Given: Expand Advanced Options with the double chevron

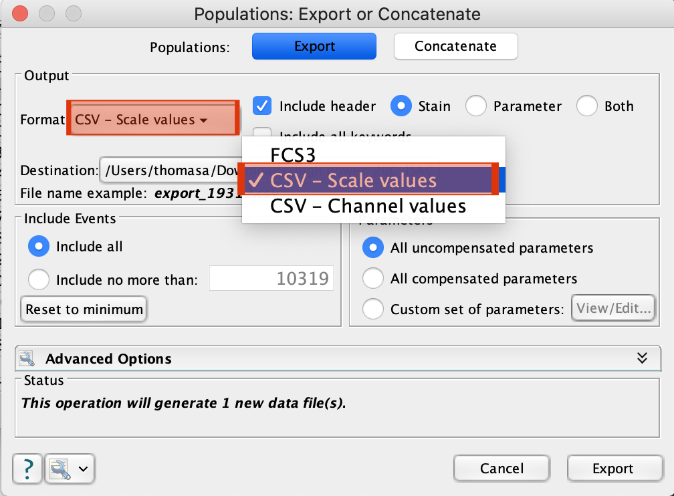Looking at the screenshot, I should [x=642, y=358].
